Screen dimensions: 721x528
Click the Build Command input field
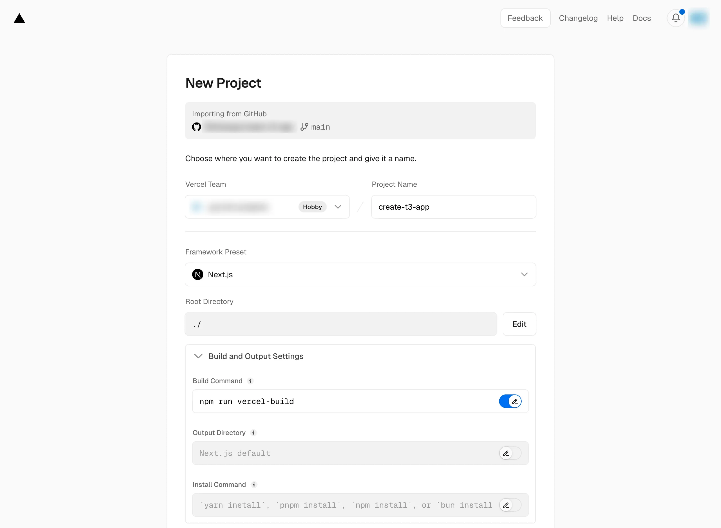tap(360, 401)
